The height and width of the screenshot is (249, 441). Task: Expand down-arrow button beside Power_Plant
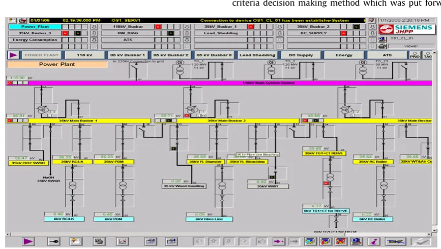[94, 27]
